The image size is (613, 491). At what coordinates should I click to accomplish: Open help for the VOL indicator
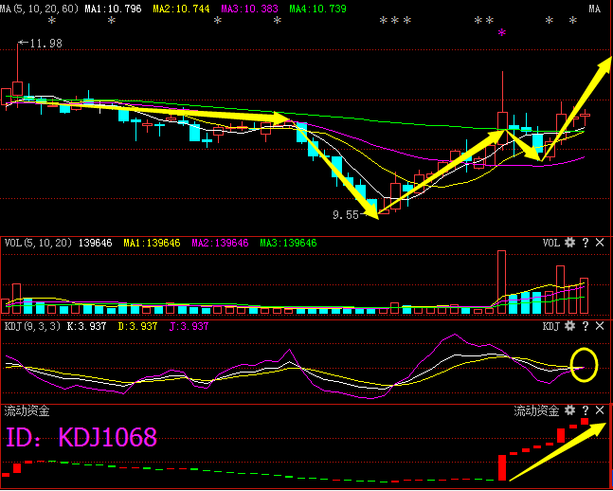coord(586,243)
